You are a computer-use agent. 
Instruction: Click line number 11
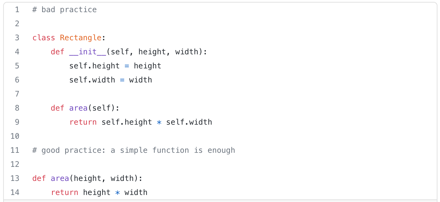tap(15, 150)
